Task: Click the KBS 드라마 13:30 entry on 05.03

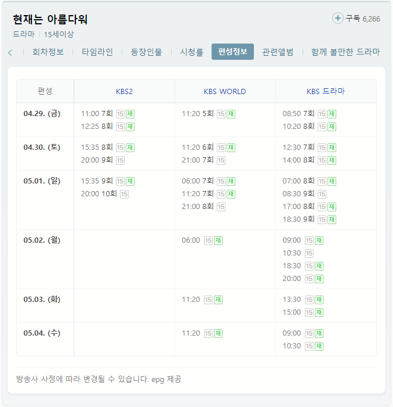Action: point(303,300)
